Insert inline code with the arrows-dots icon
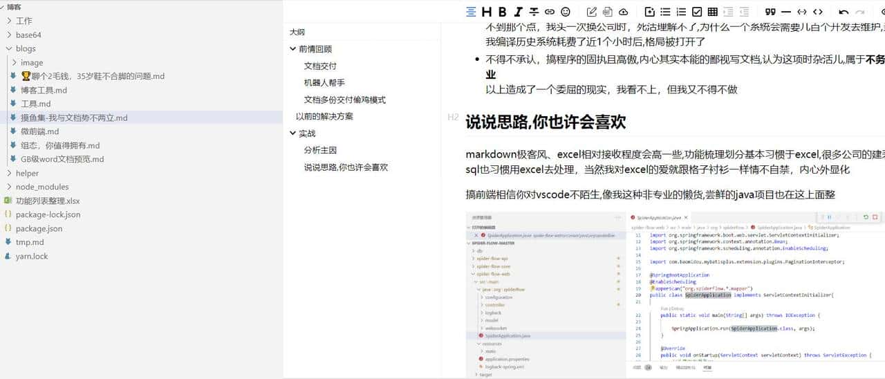Image resolution: width=885 pixels, height=379 pixels. point(802,12)
